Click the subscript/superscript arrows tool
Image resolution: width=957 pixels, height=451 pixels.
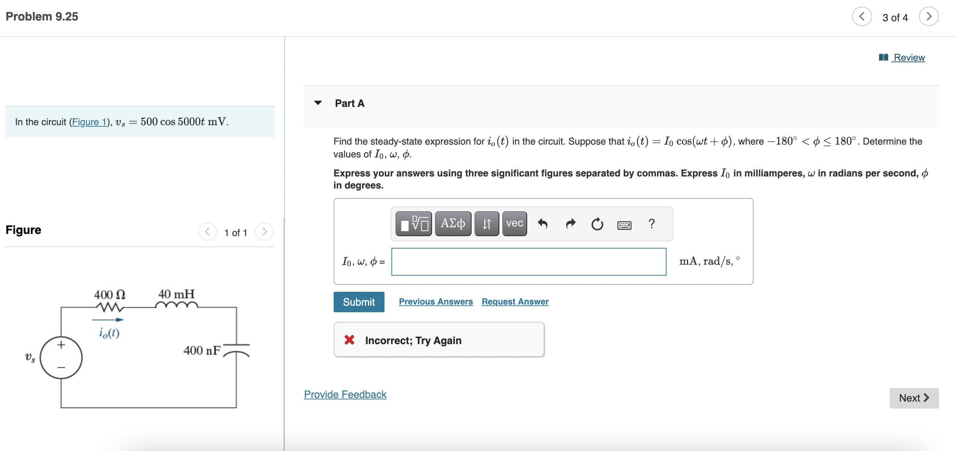pyautogui.click(x=486, y=224)
